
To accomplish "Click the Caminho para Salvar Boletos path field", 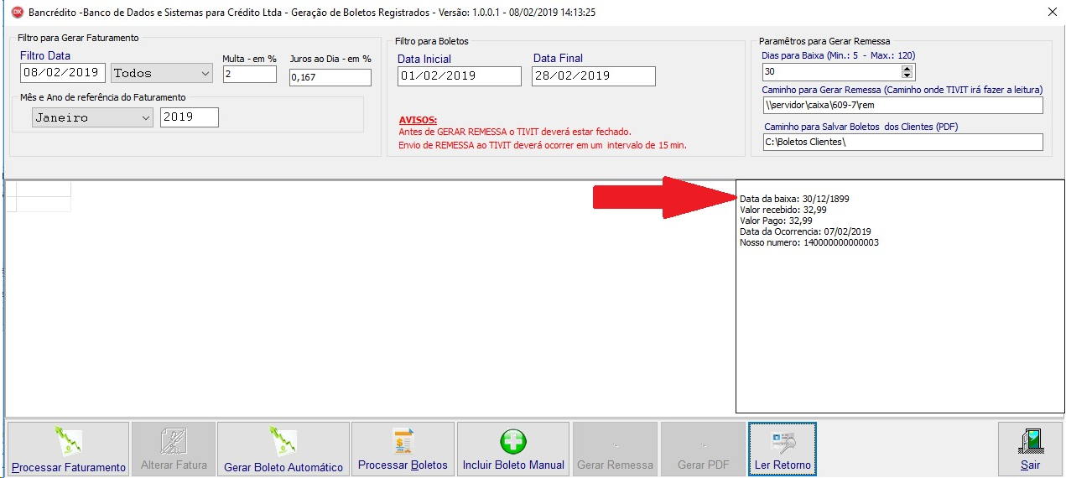I will pyautogui.click(x=902, y=142).
